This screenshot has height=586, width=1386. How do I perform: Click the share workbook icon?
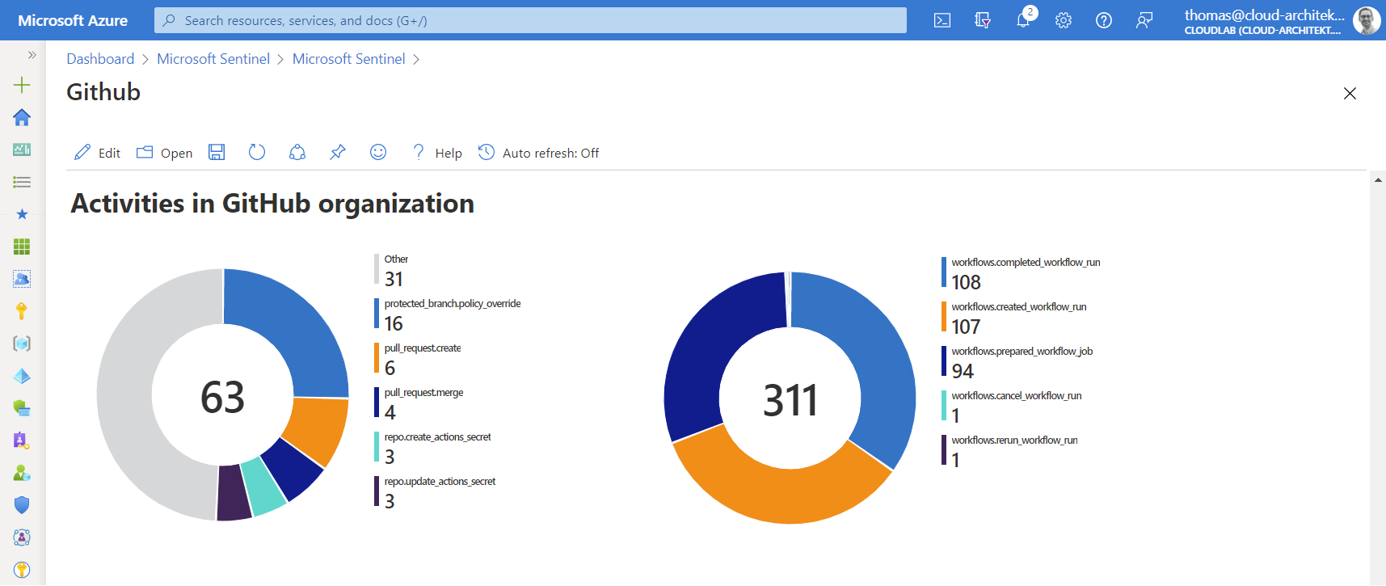click(x=297, y=152)
